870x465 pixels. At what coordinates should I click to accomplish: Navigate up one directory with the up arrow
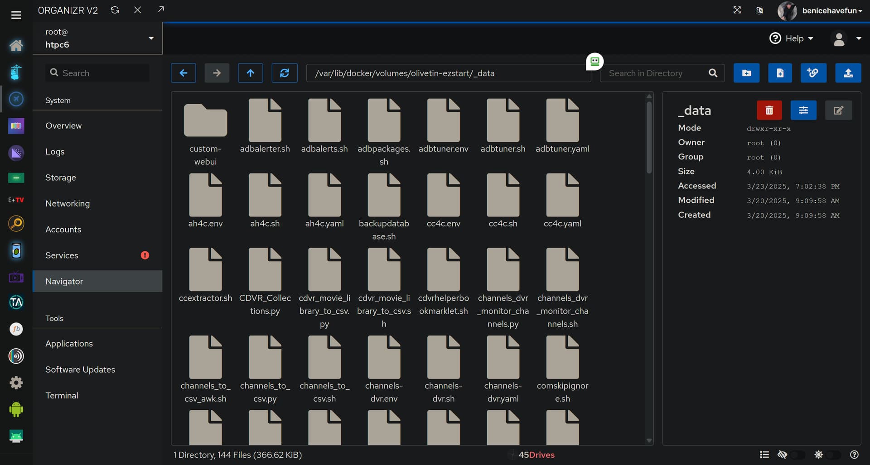pos(250,73)
